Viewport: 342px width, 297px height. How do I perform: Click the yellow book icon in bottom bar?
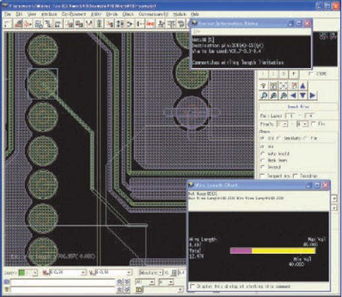coord(139,290)
